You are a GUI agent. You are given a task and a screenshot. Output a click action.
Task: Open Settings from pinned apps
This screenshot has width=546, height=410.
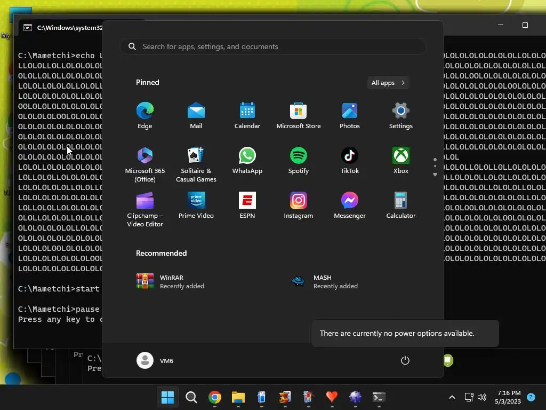[401, 116]
